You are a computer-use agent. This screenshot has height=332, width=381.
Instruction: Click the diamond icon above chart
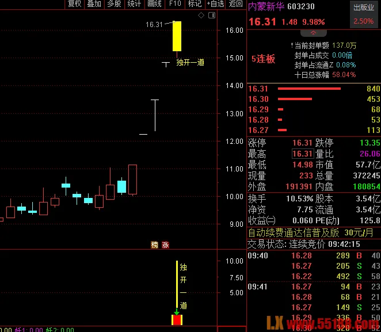coord(201,16)
